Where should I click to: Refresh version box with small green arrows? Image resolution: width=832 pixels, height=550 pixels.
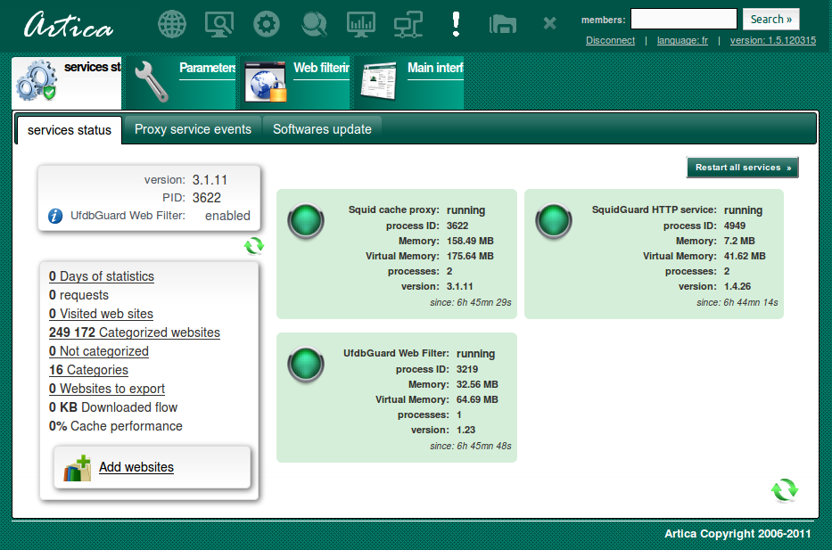point(254,246)
